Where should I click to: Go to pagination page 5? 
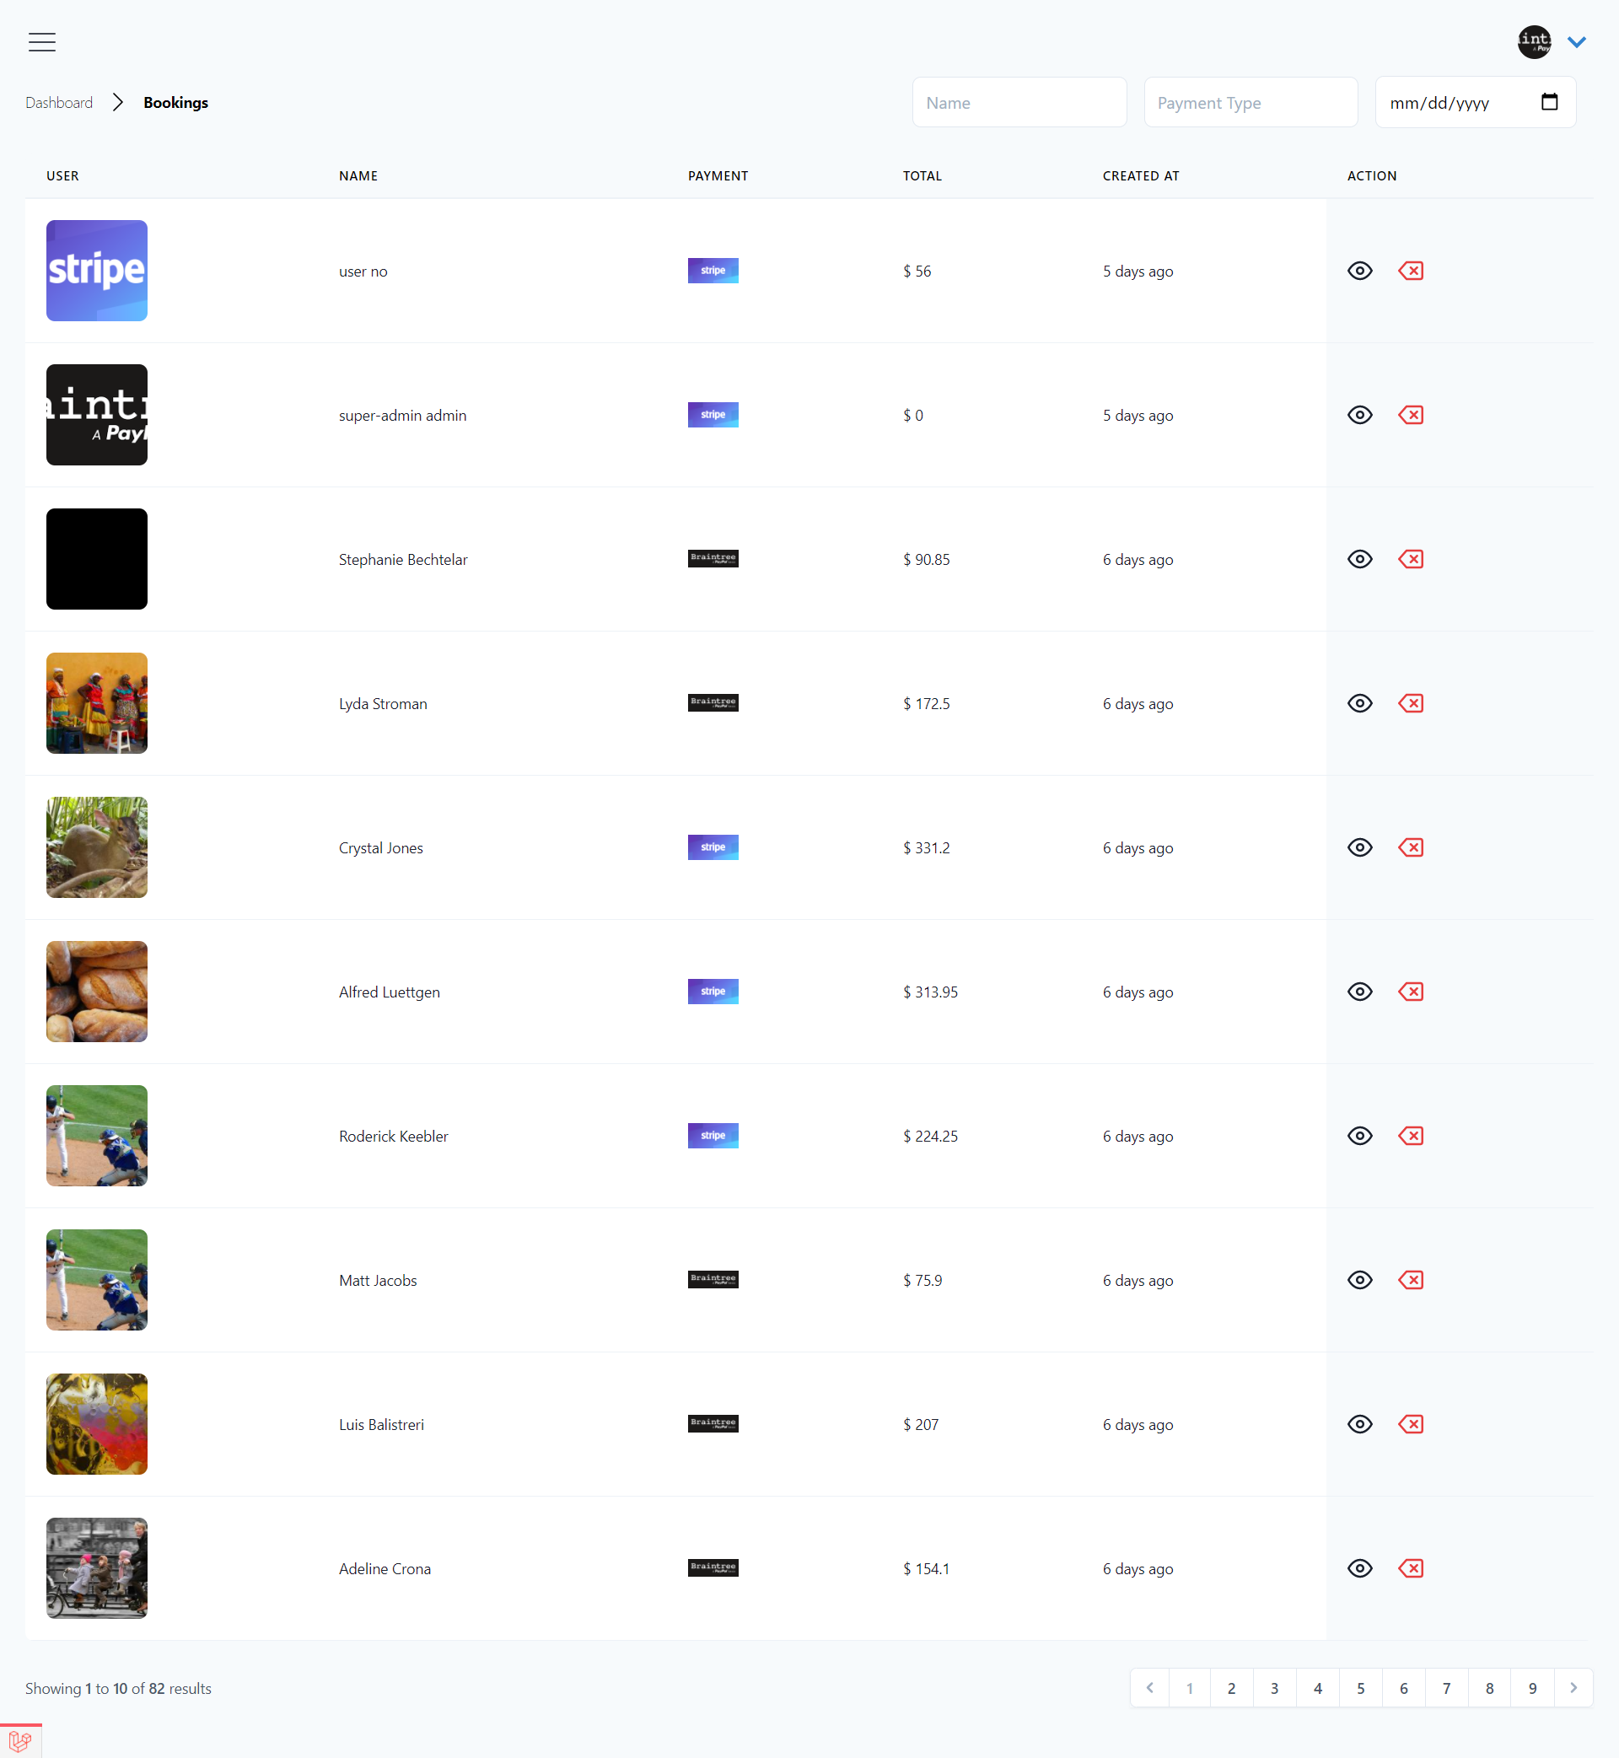[1359, 1688]
